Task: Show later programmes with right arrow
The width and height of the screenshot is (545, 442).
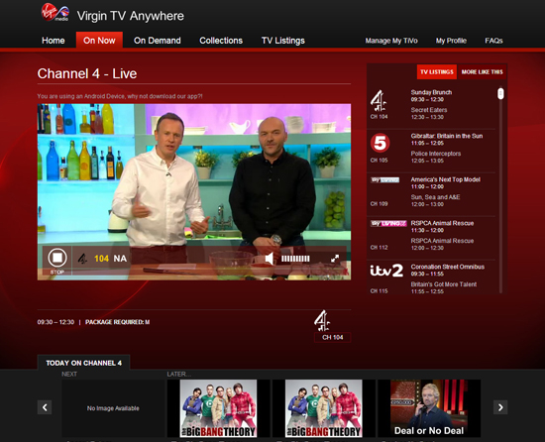Action: point(500,407)
